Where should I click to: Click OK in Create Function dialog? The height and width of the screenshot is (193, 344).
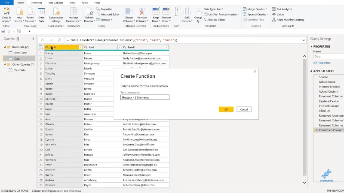click(226, 109)
